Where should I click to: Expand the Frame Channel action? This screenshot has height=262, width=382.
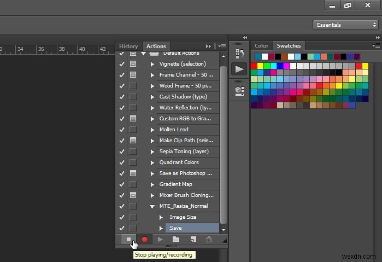(152, 75)
